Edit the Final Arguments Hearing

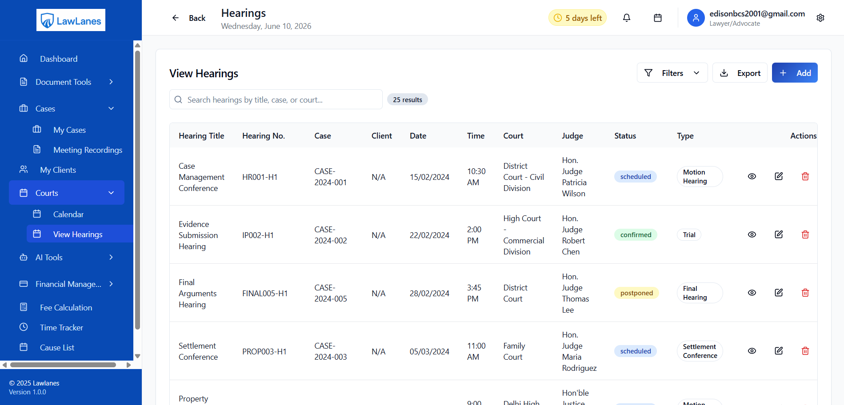[x=779, y=293]
